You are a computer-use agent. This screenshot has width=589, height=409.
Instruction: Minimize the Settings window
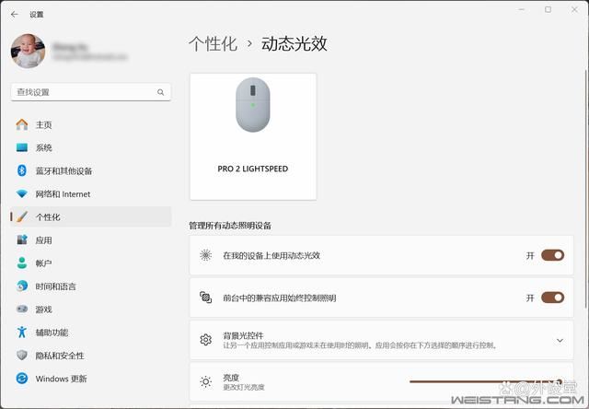pos(522,9)
